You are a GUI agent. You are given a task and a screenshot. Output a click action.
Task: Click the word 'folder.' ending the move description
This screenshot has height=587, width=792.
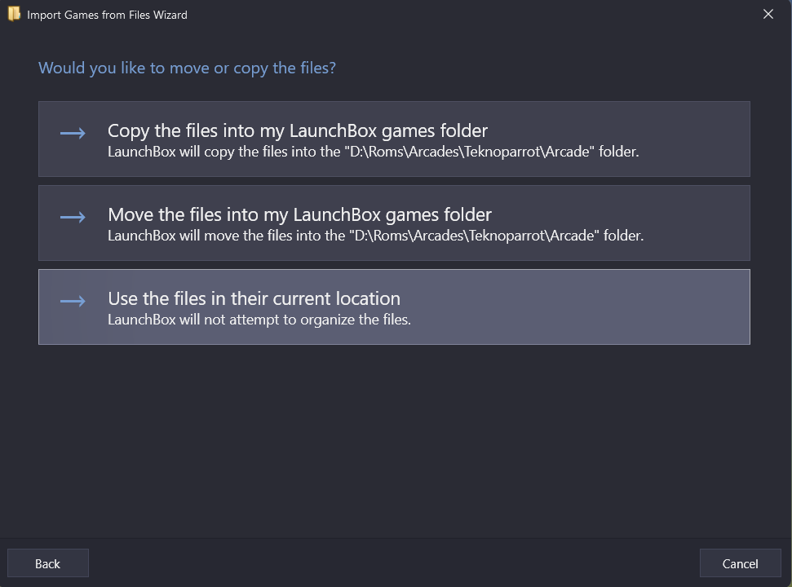623,236
